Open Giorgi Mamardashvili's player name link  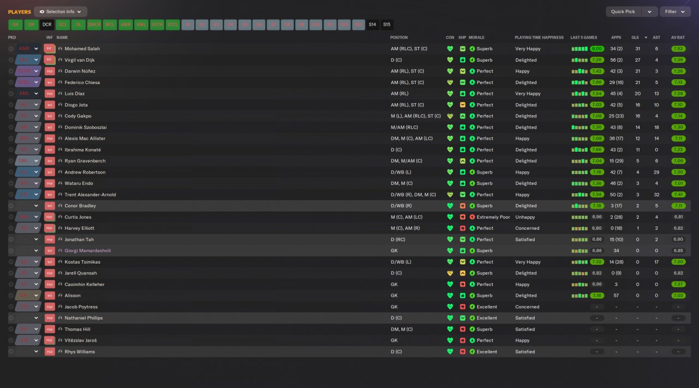coord(86,250)
